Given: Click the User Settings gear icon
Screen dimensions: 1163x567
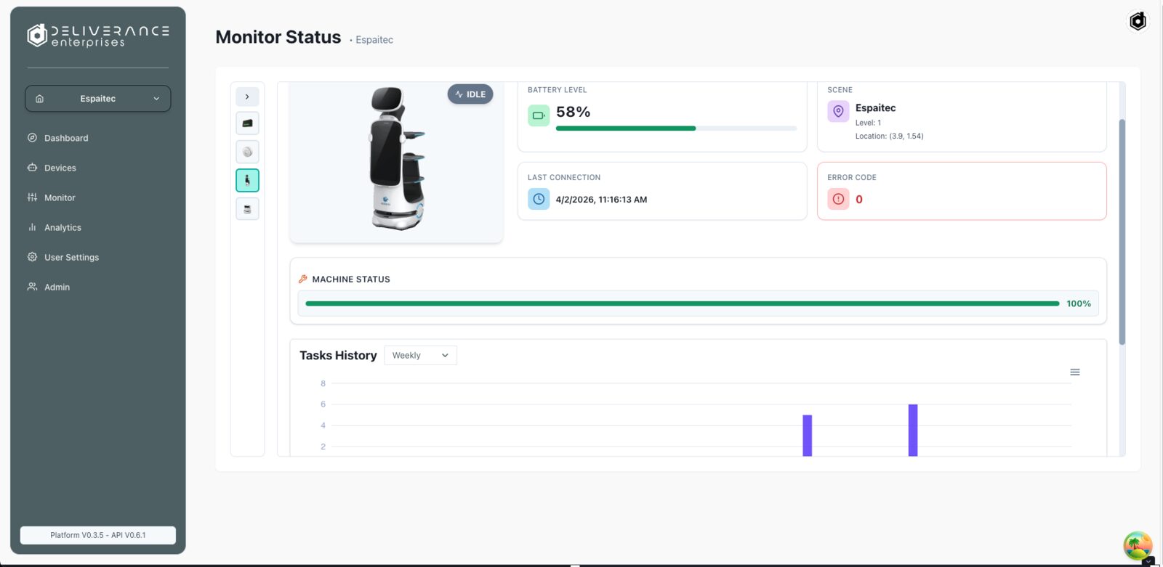Looking at the screenshot, I should coord(32,257).
